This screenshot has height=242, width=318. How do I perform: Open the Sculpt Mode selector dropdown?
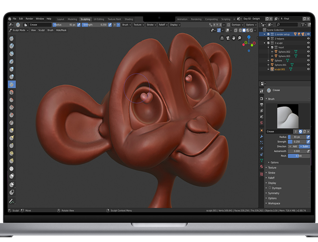18,30
